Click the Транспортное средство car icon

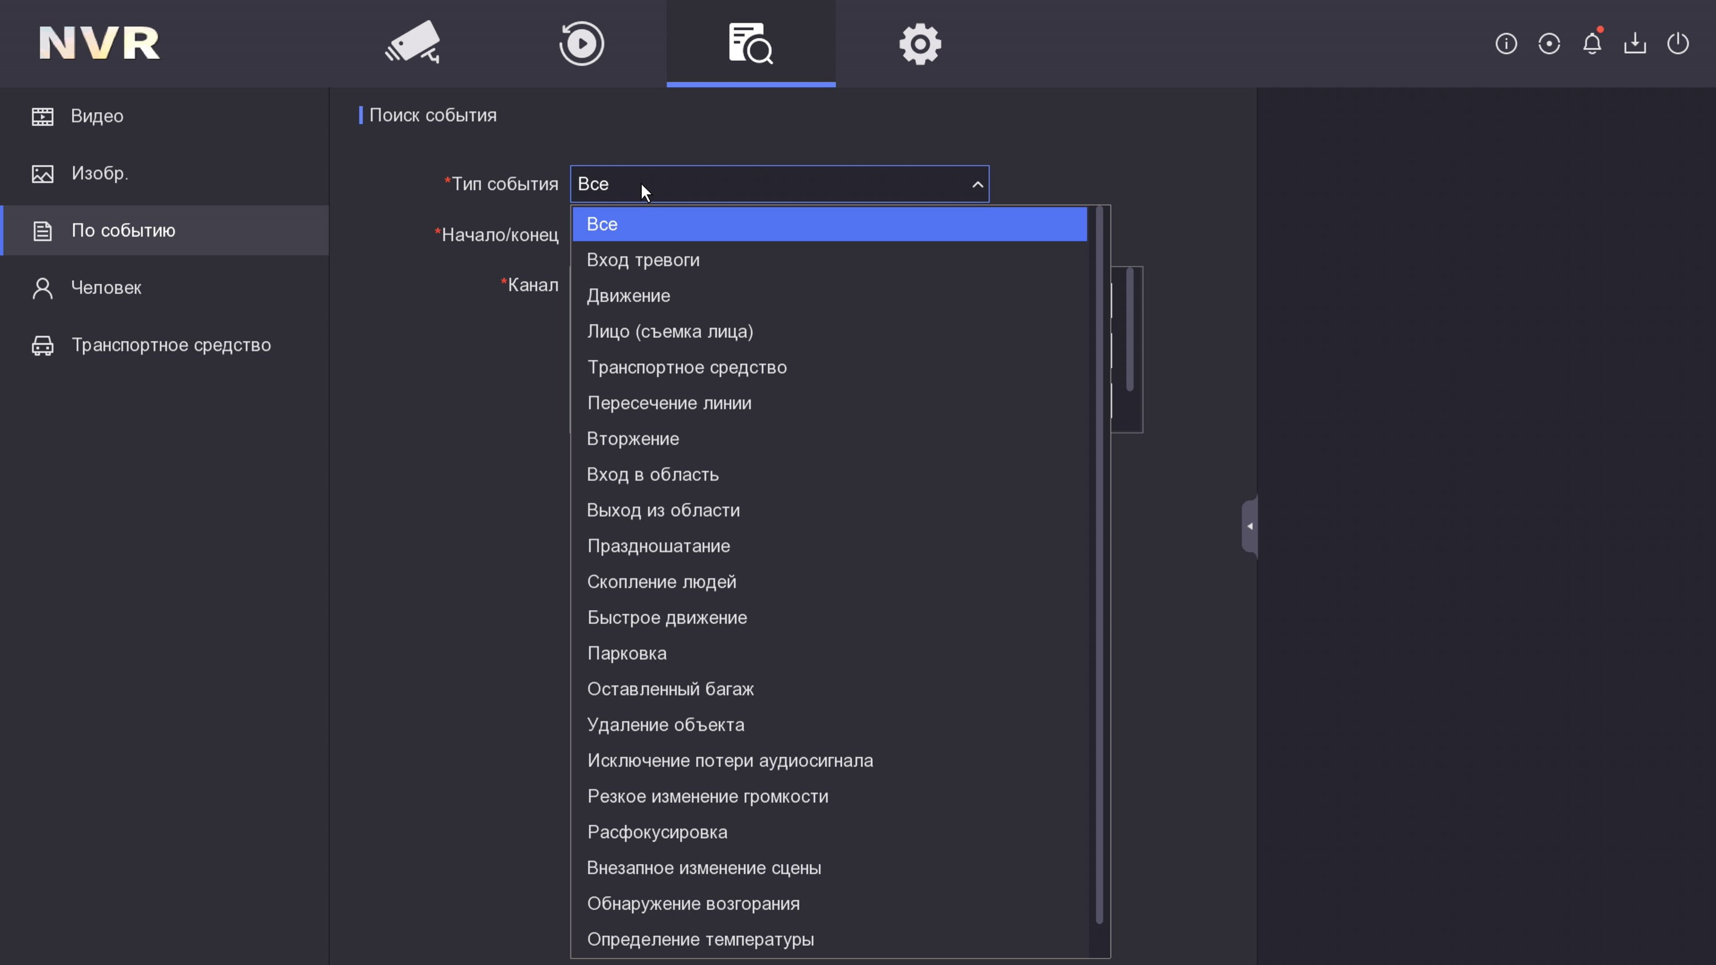pyautogui.click(x=43, y=346)
